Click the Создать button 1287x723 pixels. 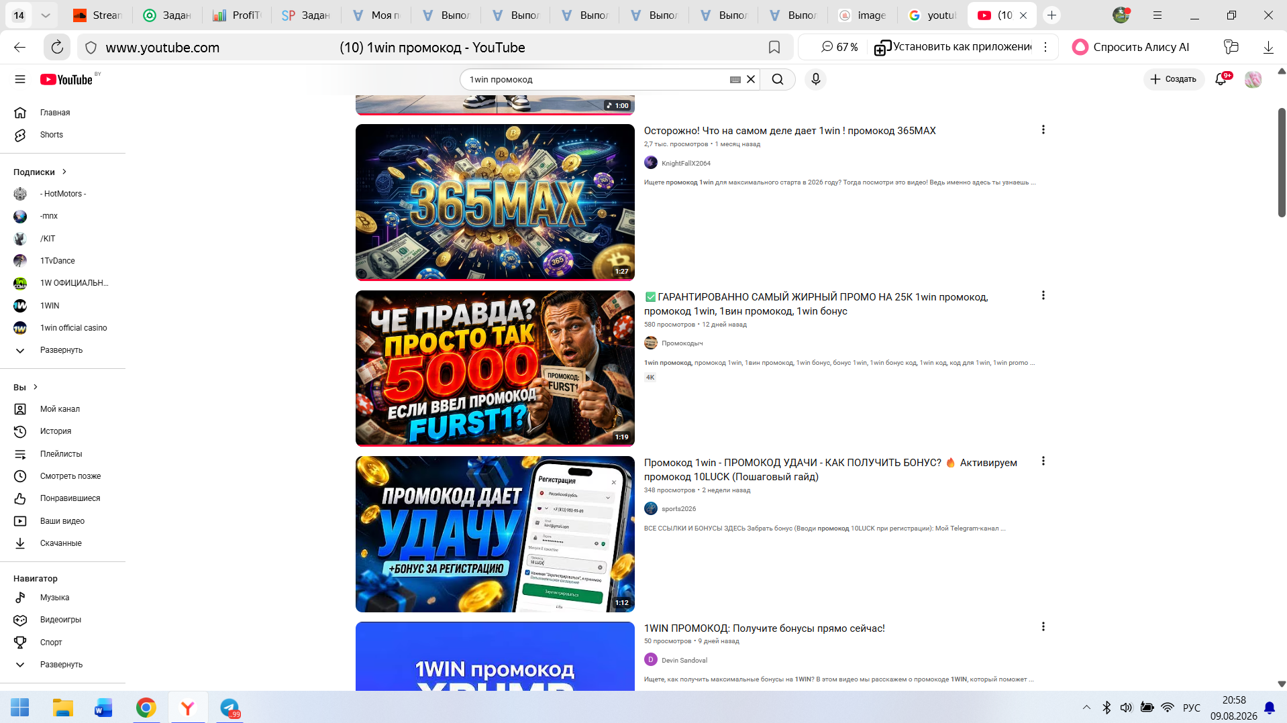[x=1174, y=79]
